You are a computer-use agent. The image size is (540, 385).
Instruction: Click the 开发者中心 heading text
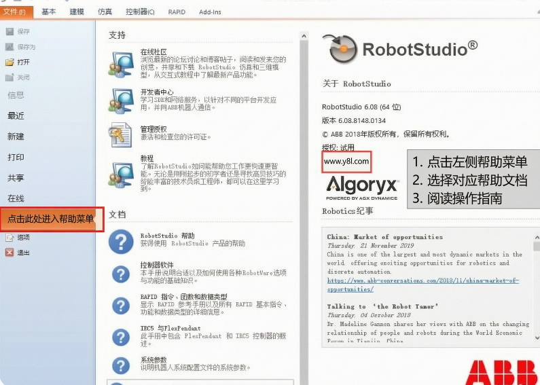pyautogui.click(x=157, y=92)
